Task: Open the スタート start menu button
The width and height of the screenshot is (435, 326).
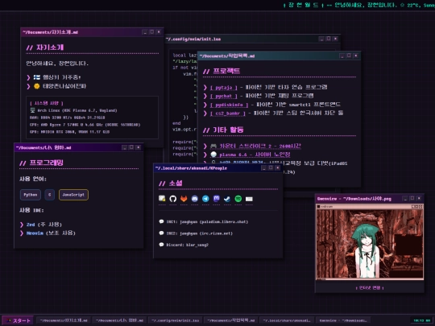Action: tap(18, 320)
